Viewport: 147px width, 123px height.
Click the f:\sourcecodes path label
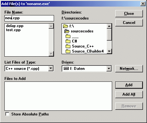pos(75,18)
